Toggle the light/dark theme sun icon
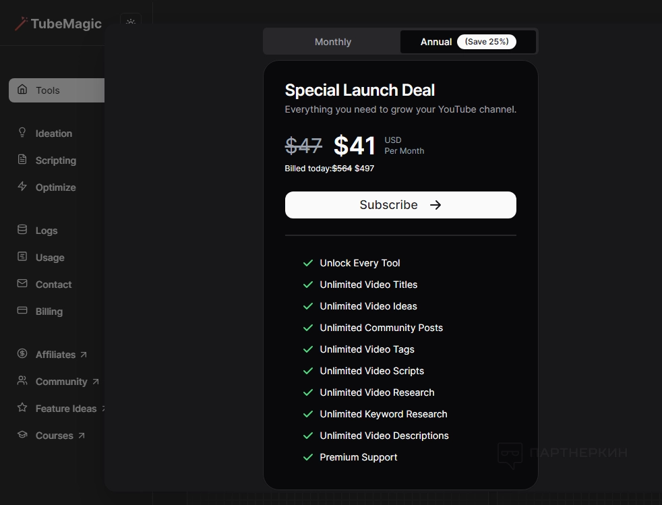Image resolution: width=662 pixels, height=505 pixels. 131,22
